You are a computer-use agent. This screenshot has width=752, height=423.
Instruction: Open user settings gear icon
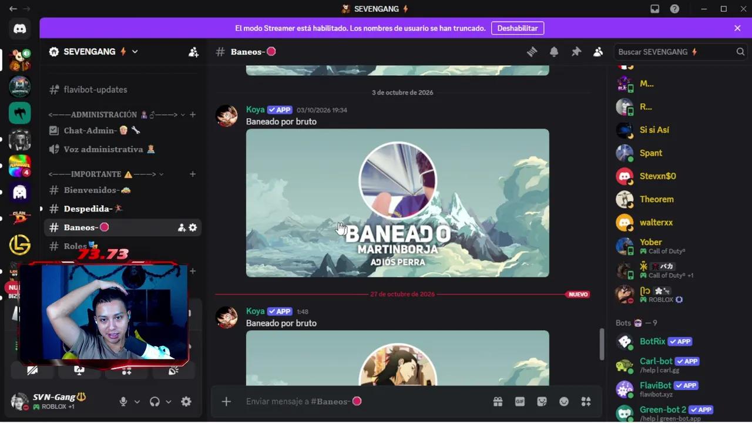(x=186, y=402)
